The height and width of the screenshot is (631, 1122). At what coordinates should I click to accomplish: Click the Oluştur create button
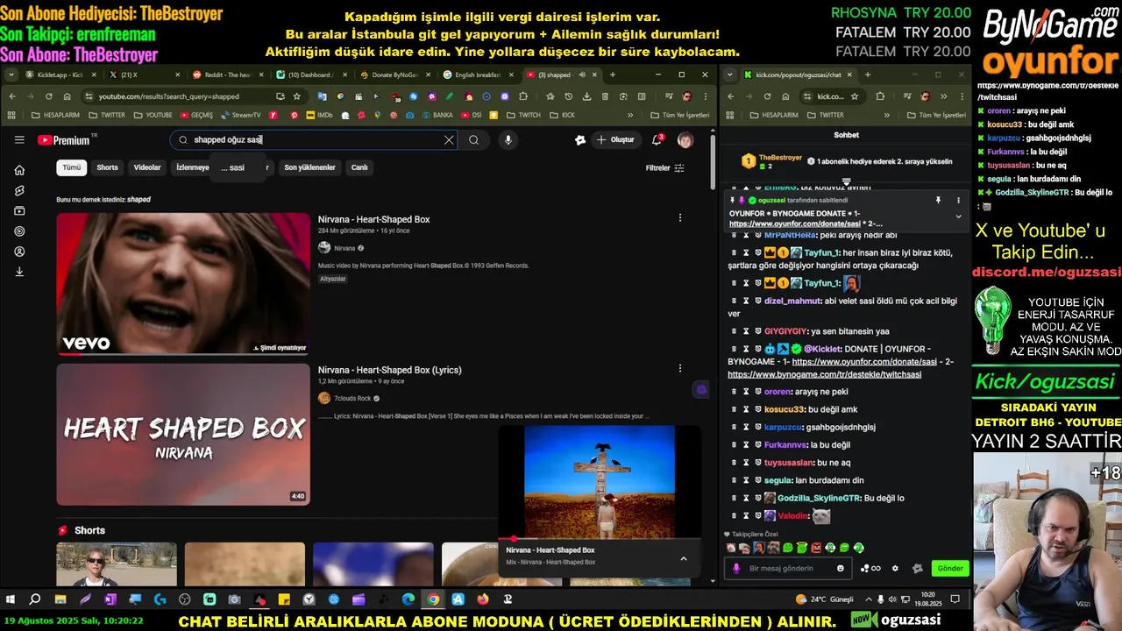pyautogui.click(x=614, y=140)
